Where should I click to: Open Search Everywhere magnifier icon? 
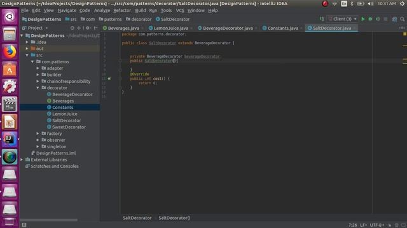tap(403, 19)
